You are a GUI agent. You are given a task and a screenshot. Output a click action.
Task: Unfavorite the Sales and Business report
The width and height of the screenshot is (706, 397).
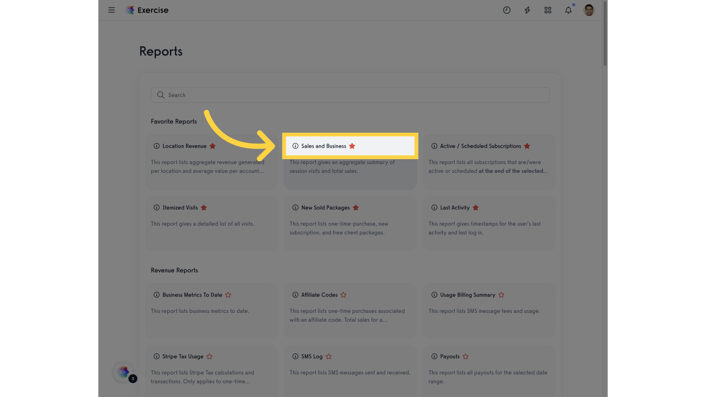tap(352, 146)
